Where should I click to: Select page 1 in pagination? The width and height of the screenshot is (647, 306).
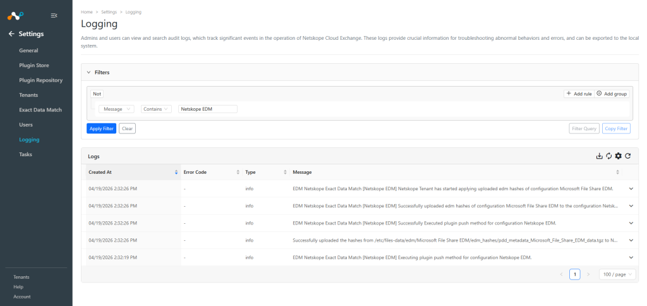[575, 274]
